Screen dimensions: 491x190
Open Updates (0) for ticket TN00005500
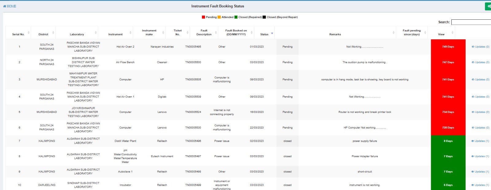[481, 62]
